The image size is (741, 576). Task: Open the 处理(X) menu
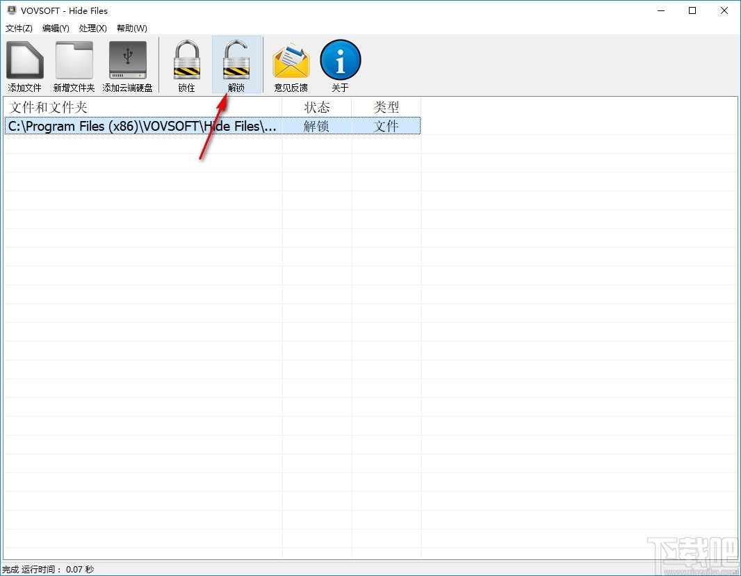tap(92, 28)
